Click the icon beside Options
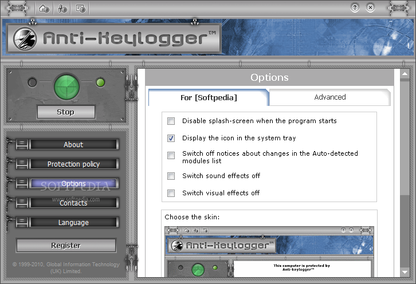Image resolution: width=416 pixels, height=284 pixels. click(x=22, y=183)
